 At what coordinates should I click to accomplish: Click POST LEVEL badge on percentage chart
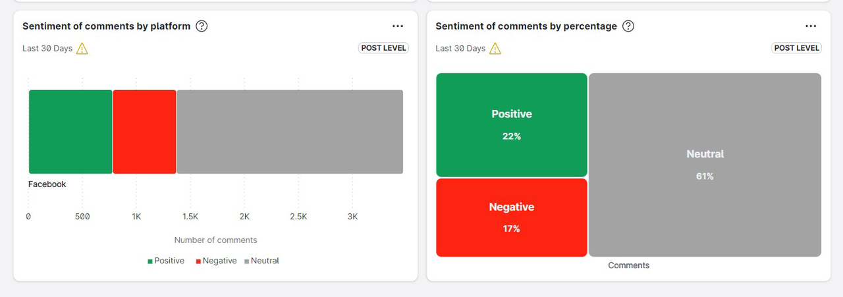click(796, 48)
